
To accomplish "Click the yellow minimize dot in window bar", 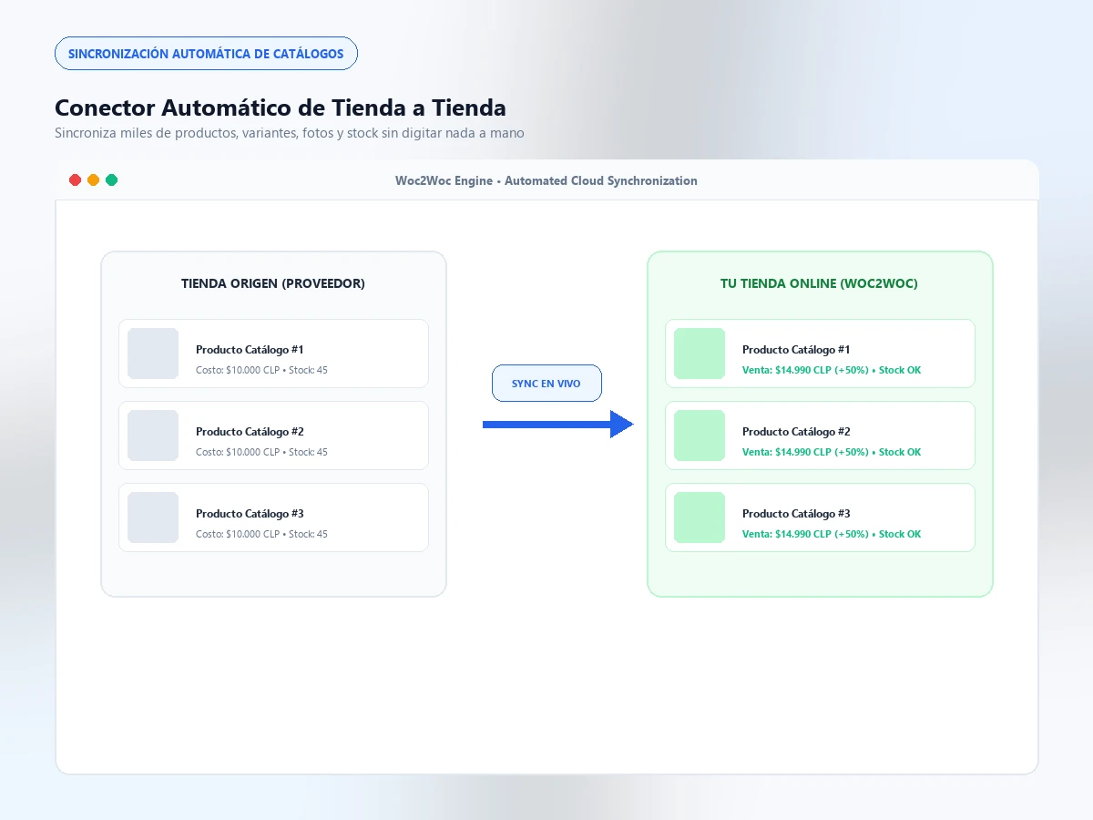I will coord(94,180).
